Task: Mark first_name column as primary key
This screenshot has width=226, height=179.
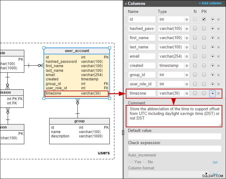Action: (204, 38)
